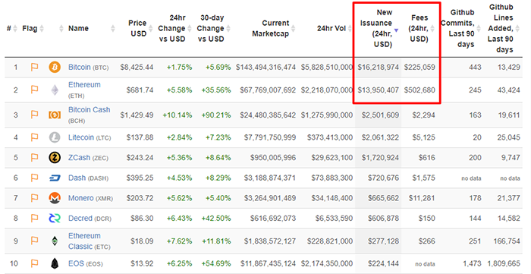
Task: Flag the Ethereum (ETH) row
Action: point(34,90)
